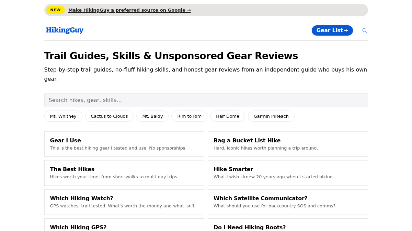The height and width of the screenshot is (231, 412).
Task: Click the Step-by-step trail guides intro paragraph
Action: pyautogui.click(x=206, y=74)
